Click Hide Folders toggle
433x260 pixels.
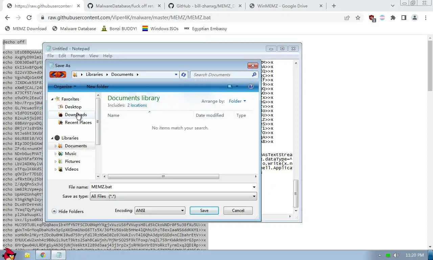pyautogui.click(x=68, y=211)
